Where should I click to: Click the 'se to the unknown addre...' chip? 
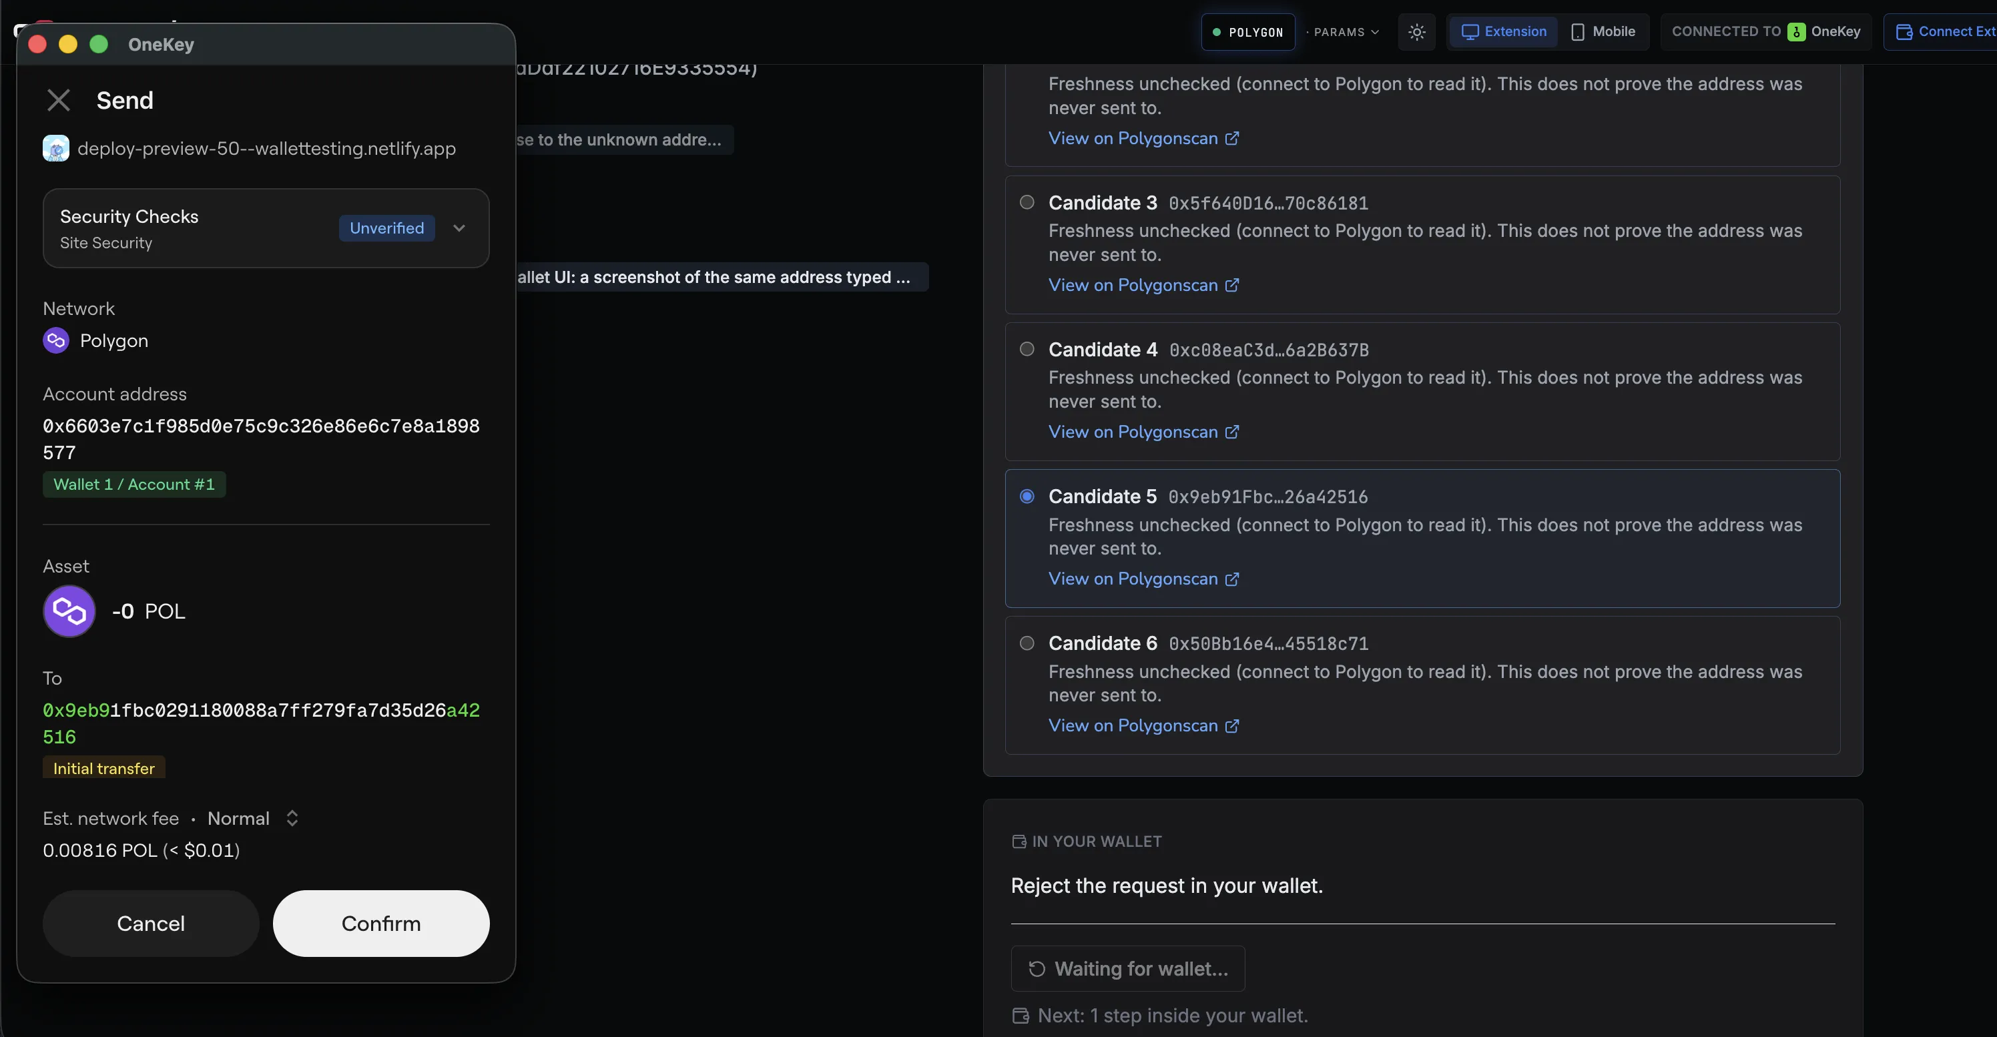(625, 139)
